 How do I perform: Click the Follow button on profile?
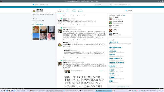pos(128,11)
